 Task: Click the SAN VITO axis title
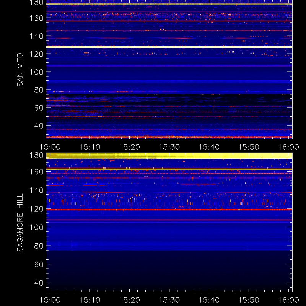tap(20, 70)
